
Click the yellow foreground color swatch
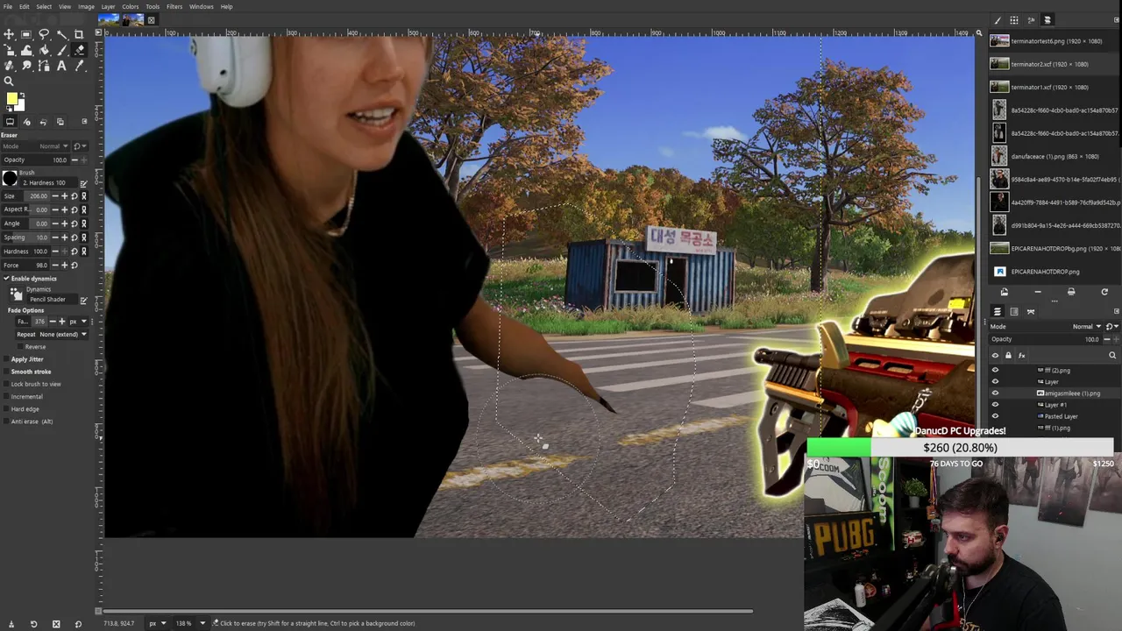(x=12, y=100)
